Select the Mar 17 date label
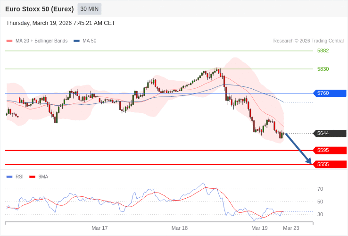 coord(99,228)
